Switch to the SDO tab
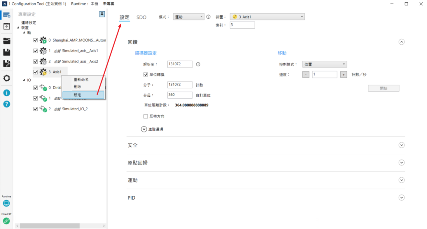 pos(141,17)
